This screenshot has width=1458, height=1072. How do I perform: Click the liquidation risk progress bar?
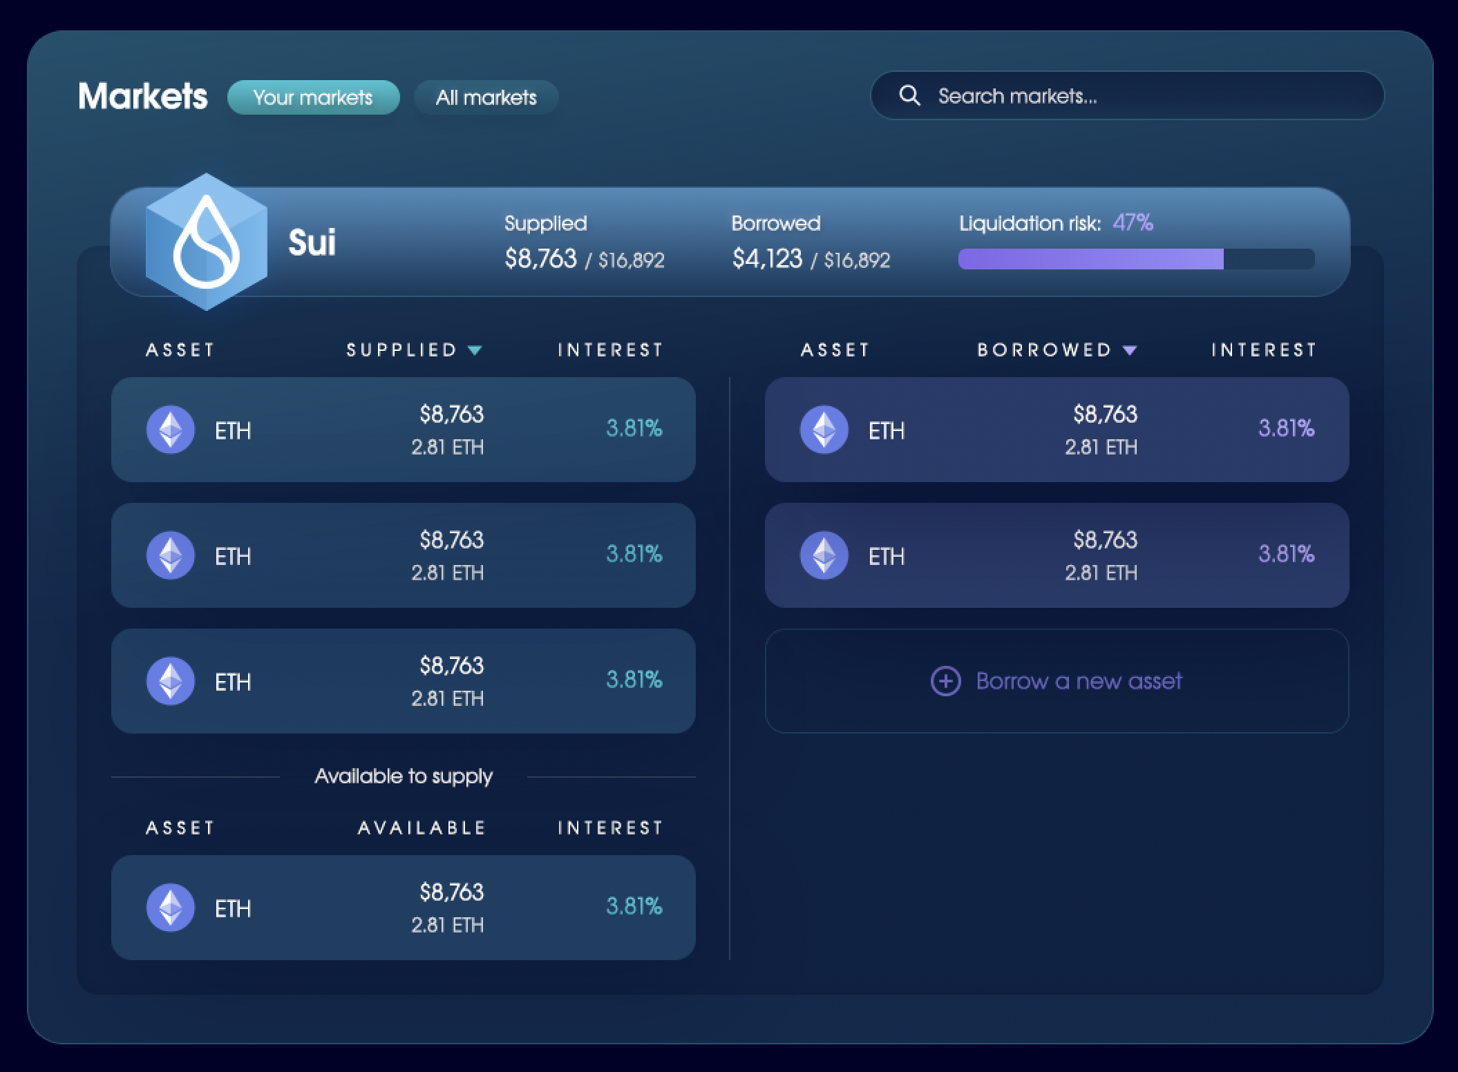click(1136, 259)
